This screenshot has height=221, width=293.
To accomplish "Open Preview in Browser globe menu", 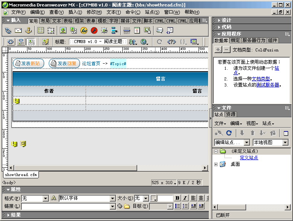I will [144, 42].
